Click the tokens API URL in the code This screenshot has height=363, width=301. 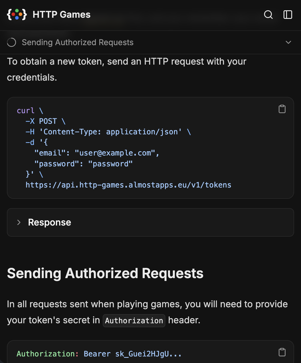(x=128, y=185)
